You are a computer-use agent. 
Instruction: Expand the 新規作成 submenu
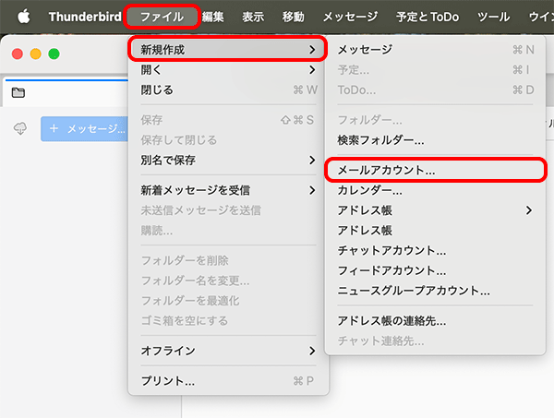pos(227,49)
